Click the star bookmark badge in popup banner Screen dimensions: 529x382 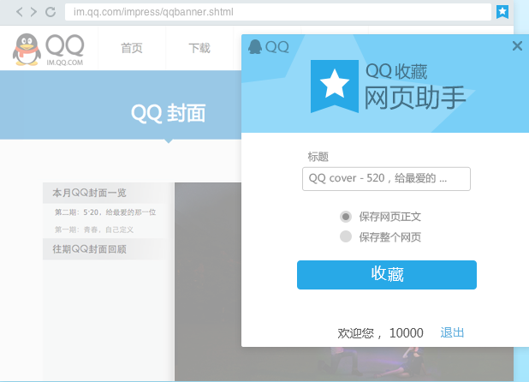point(335,86)
